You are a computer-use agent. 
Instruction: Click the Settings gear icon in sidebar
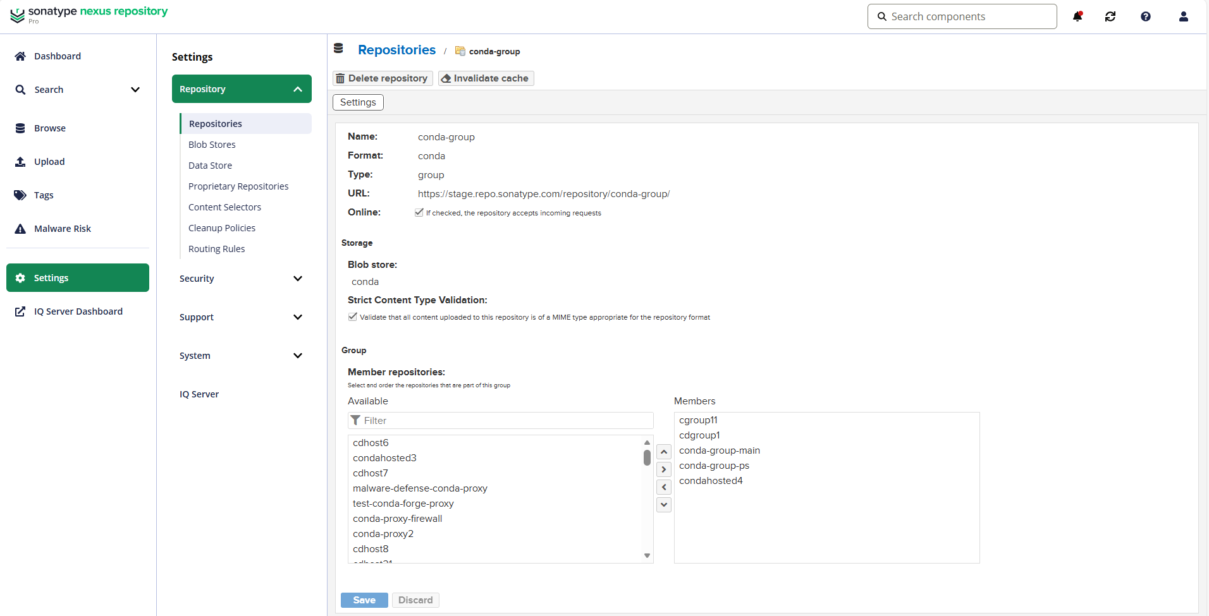coord(20,278)
